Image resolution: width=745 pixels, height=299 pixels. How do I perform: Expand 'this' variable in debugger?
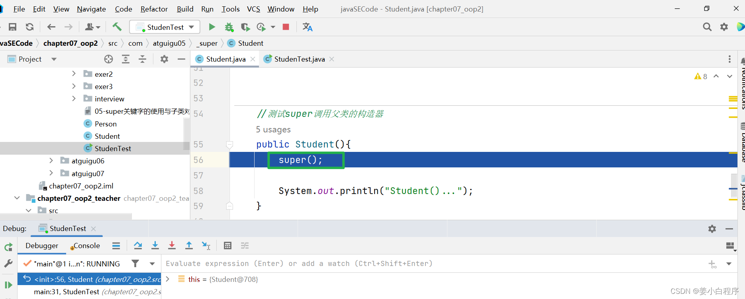[x=168, y=279]
